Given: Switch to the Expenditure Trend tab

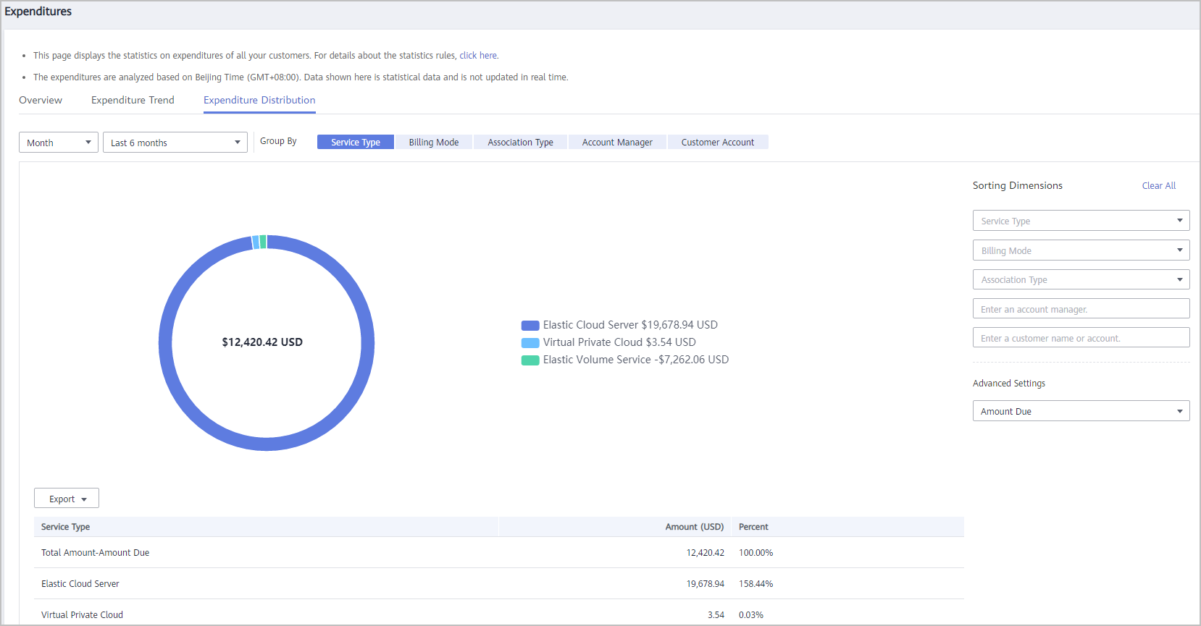Looking at the screenshot, I should click(133, 100).
